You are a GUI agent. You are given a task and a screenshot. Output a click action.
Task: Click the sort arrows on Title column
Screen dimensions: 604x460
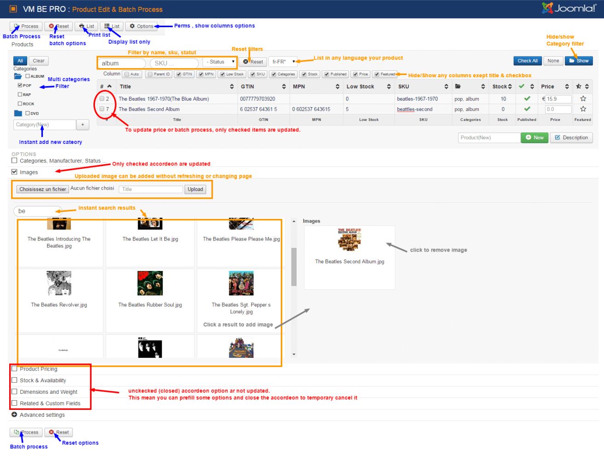point(232,86)
